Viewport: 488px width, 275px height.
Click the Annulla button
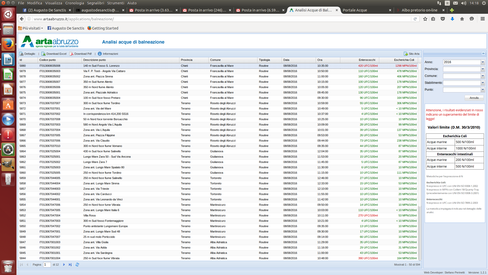click(474, 98)
